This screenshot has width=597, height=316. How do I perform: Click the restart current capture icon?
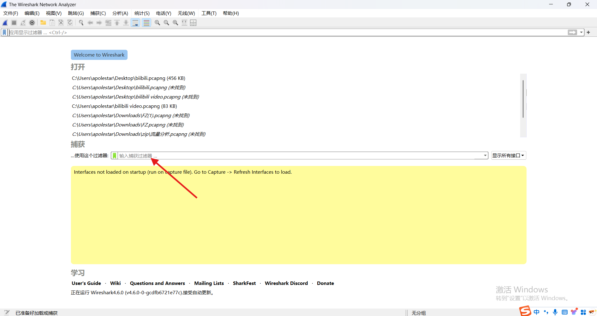[23, 23]
